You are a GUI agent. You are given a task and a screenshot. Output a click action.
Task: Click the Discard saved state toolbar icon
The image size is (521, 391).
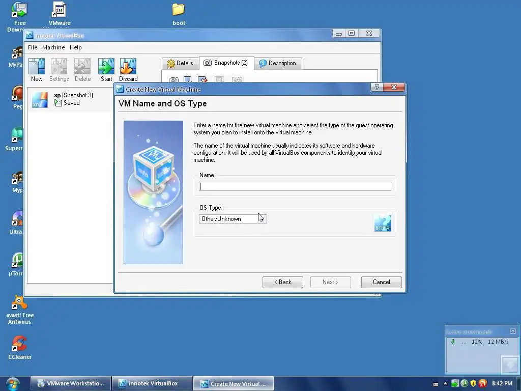click(x=128, y=70)
